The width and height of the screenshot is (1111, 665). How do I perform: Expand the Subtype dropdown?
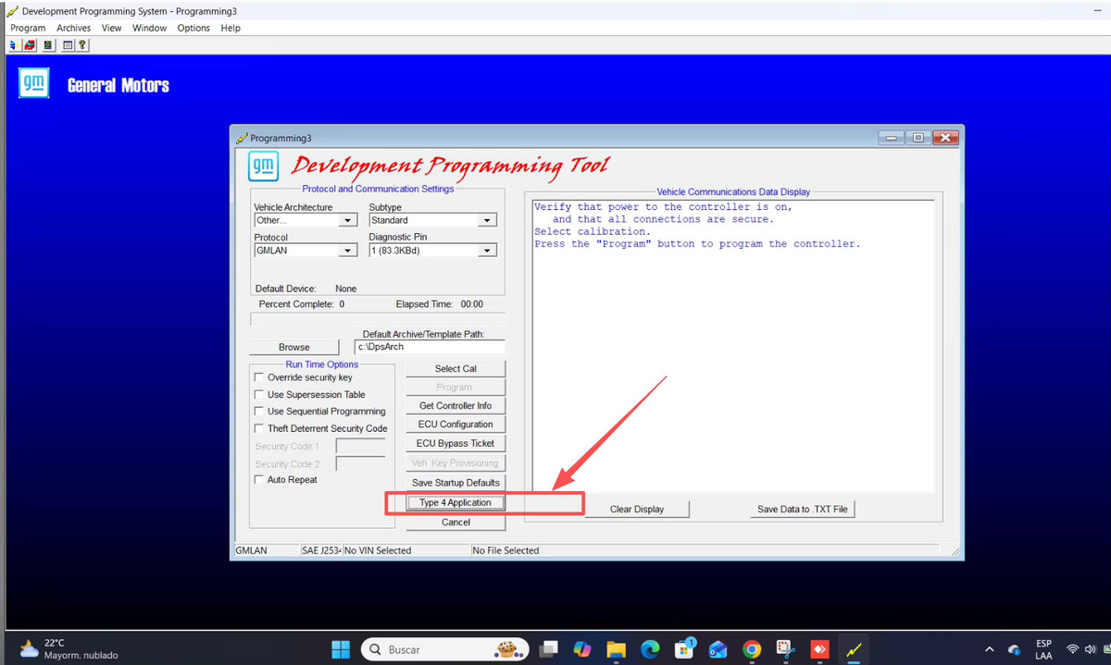pyautogui.click(x=487, y=220)
